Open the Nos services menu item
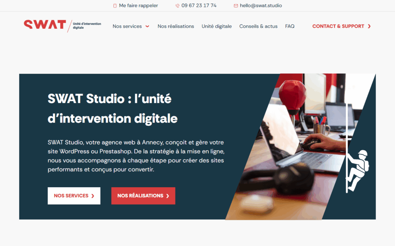 pyautogui.click(x=127, y=27)
